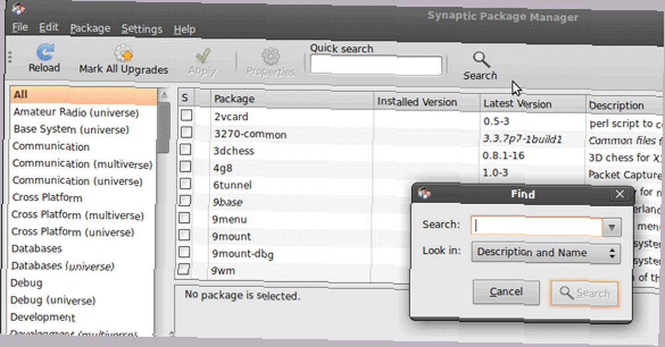The width and height of the screenshot is (665, 347).
Task: Click the Apply checkmark toolbar icon
Action: [x=203, y=56]
